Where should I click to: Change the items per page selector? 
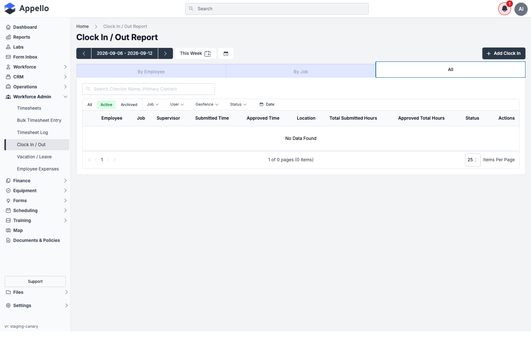[473, 160]
